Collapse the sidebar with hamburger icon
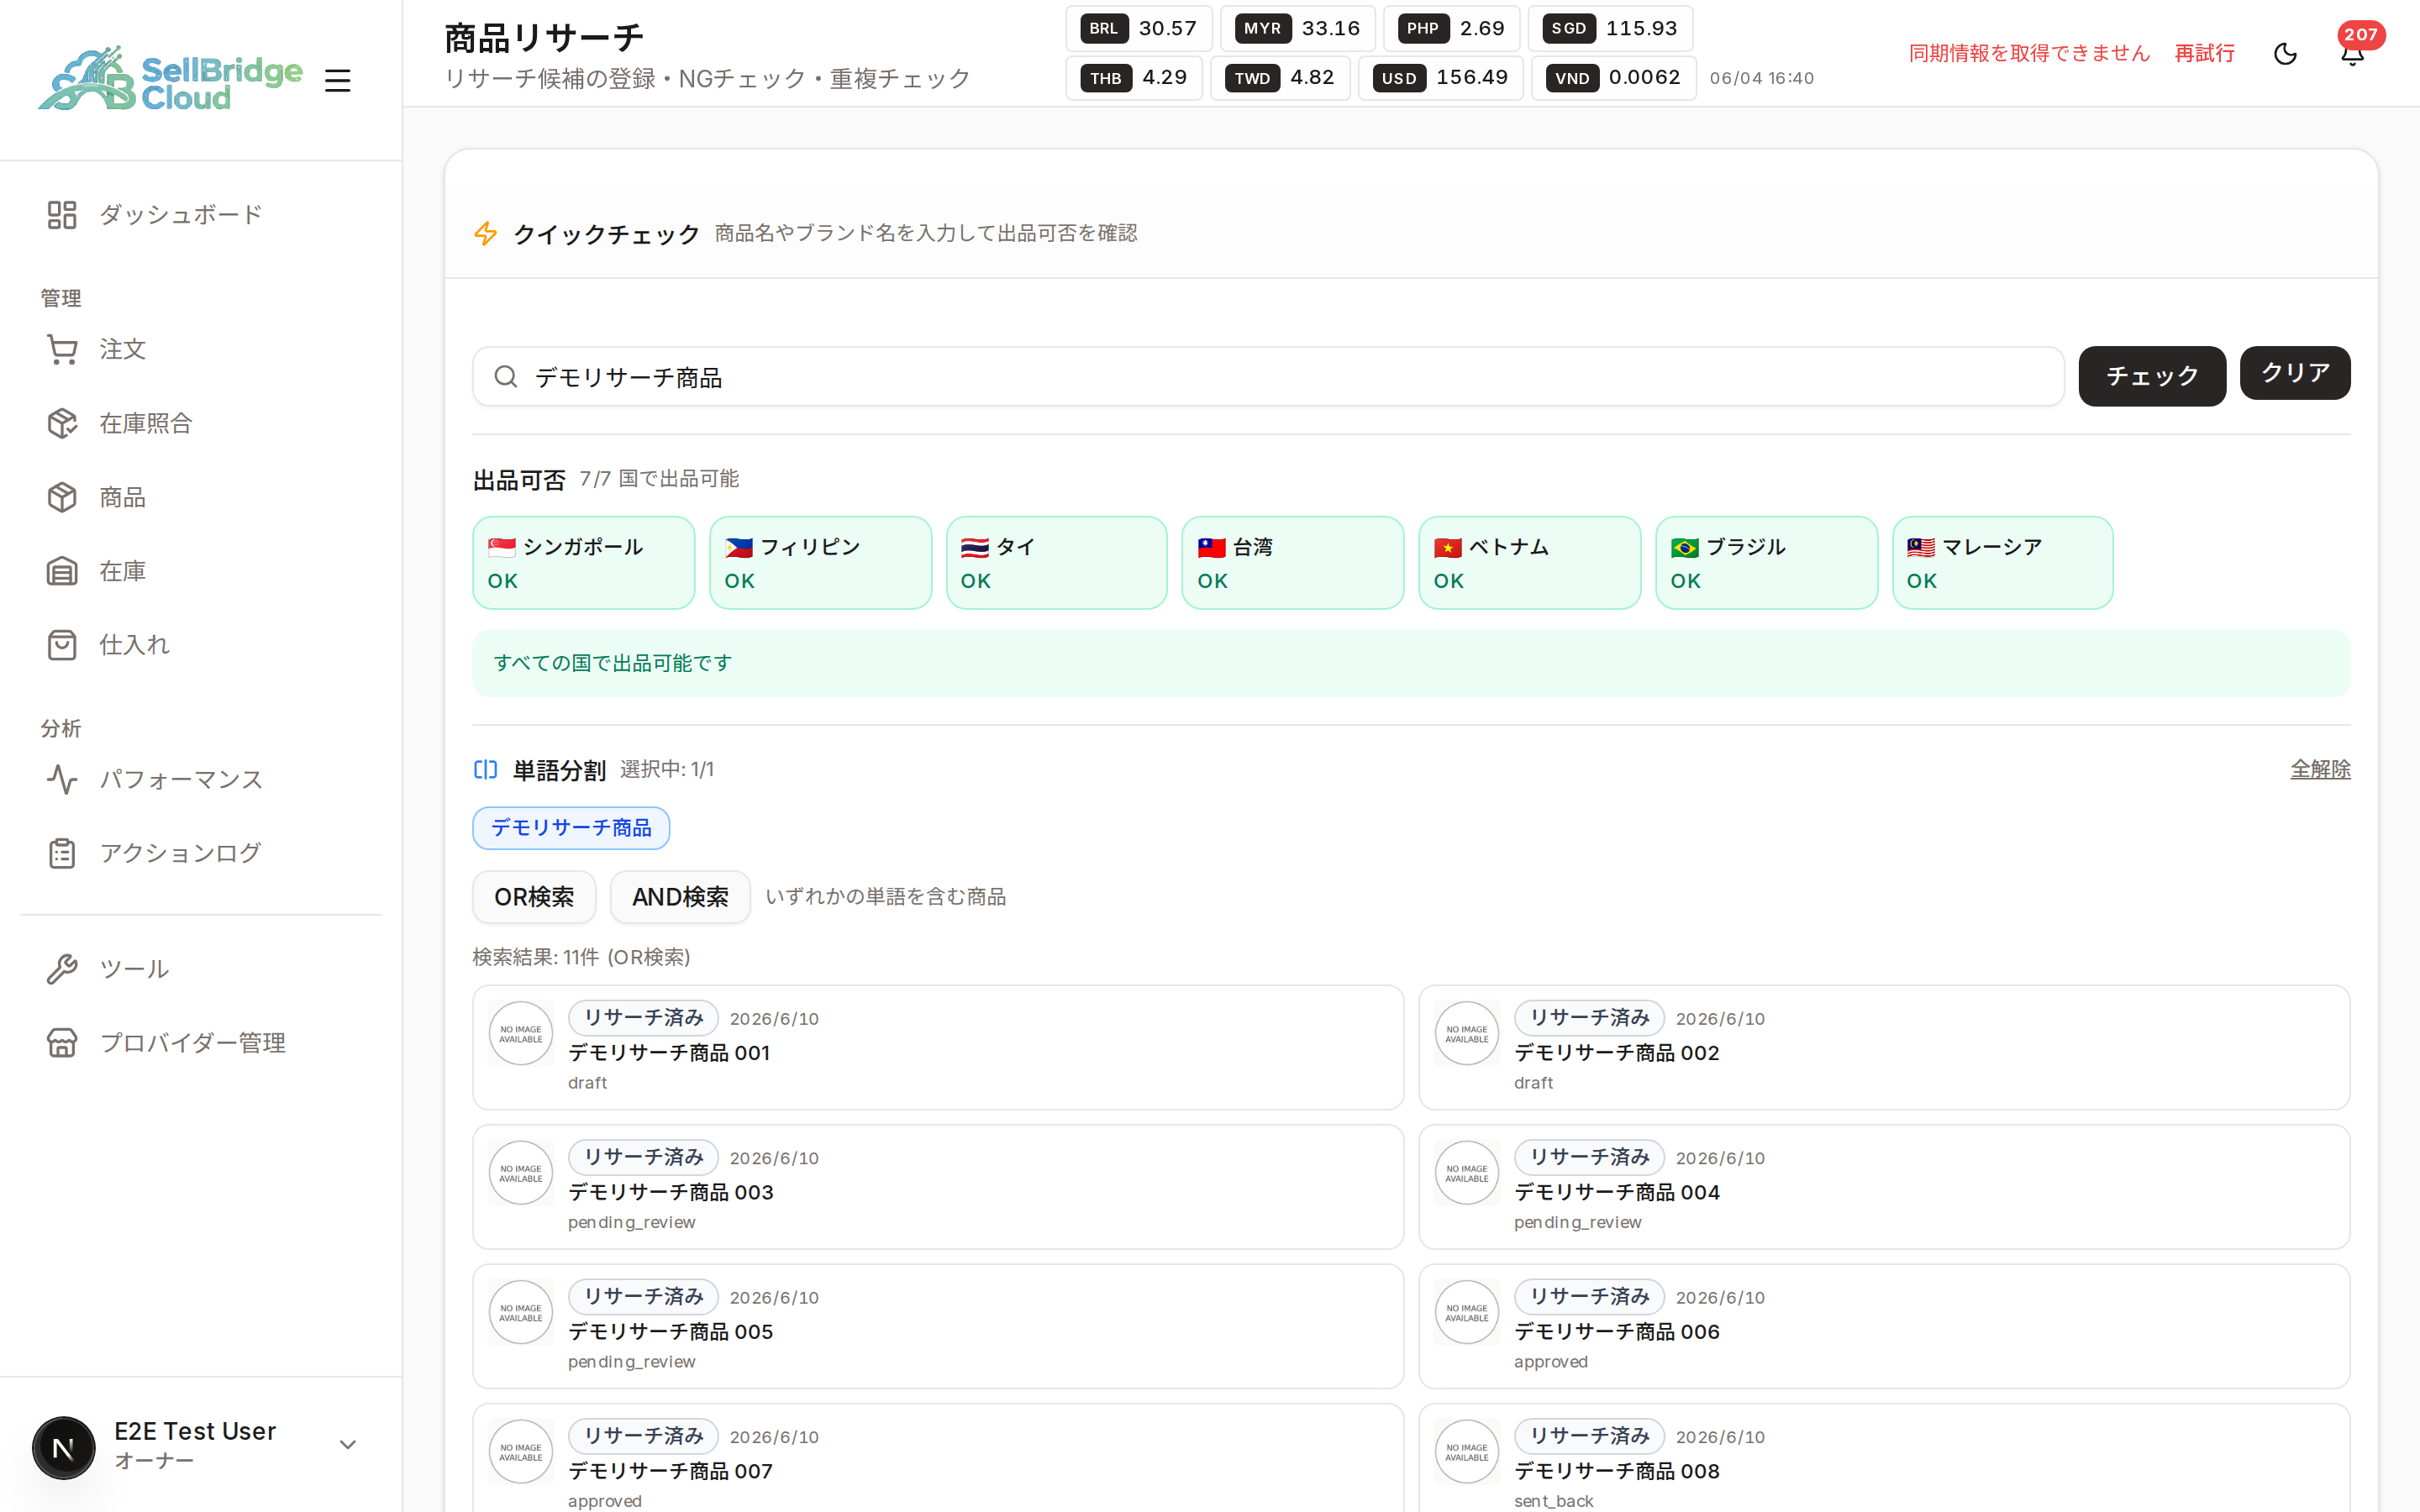 338,80
